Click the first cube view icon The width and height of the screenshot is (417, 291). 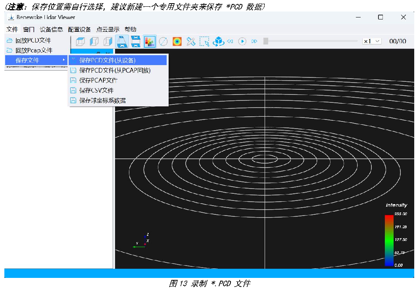(80, 42)
